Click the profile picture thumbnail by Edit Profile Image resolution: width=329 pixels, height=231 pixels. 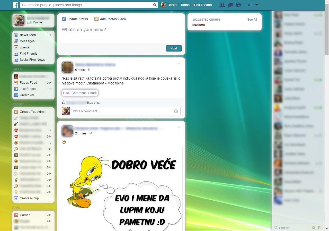[19, 21]
